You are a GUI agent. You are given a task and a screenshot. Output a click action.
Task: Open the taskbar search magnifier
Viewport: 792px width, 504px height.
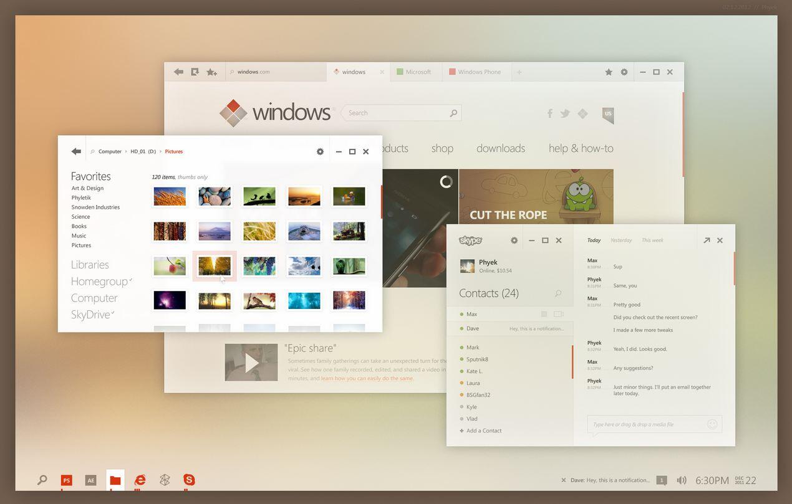coord(42,480)
